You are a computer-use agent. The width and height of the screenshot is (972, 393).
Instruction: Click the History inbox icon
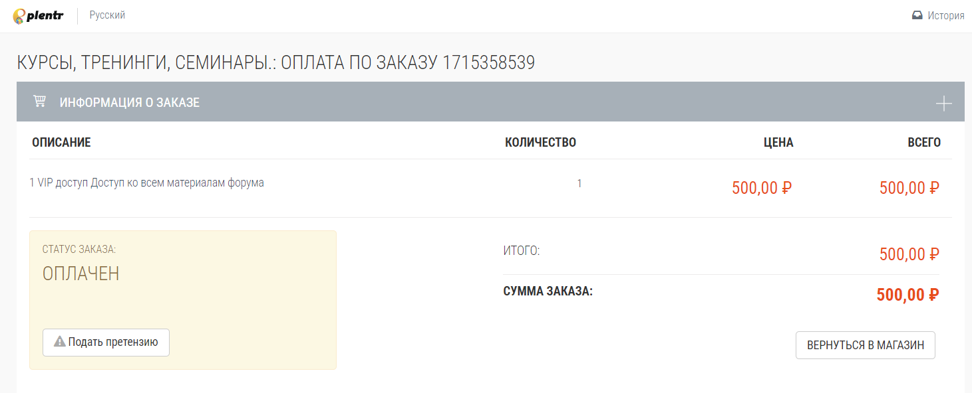pyautogui.click(x=917, y=15)
